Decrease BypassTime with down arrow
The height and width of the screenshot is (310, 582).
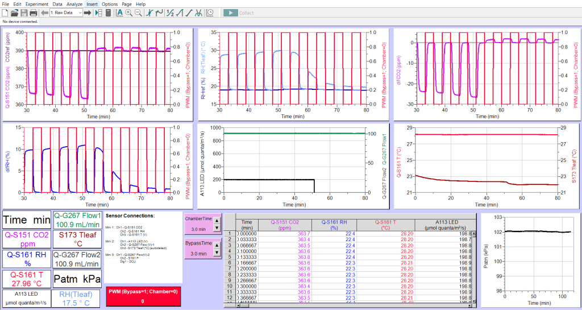coord(216,251)
